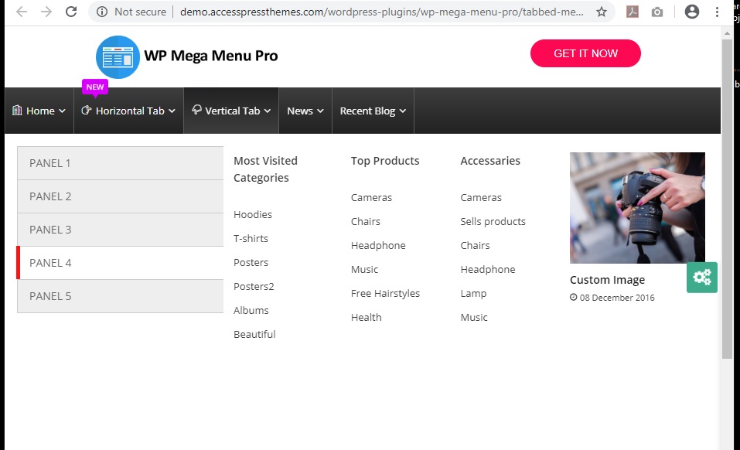
Task: Open the Sells products link
Action: (493, 222)
